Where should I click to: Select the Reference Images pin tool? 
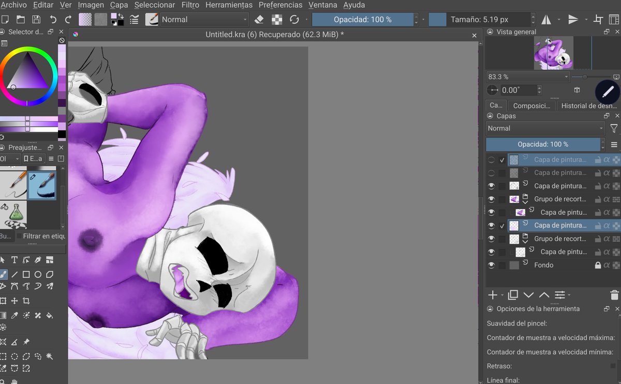[26, 342]
